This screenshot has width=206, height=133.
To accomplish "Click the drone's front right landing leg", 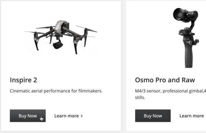I will (76, 47).
